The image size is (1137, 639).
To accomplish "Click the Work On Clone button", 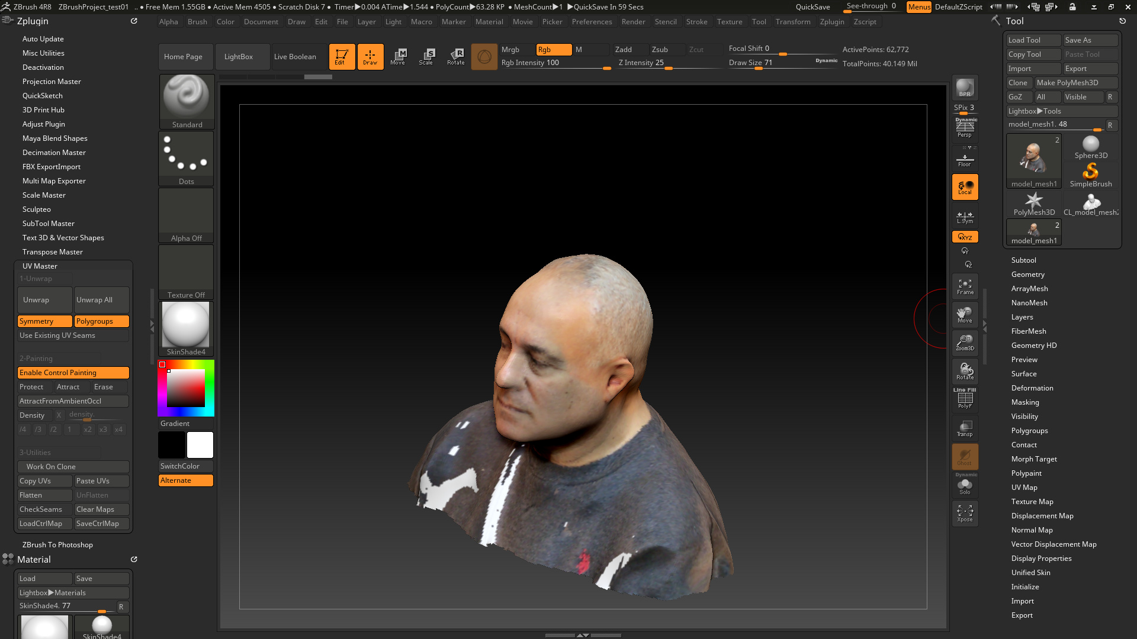I will point(73,467).
